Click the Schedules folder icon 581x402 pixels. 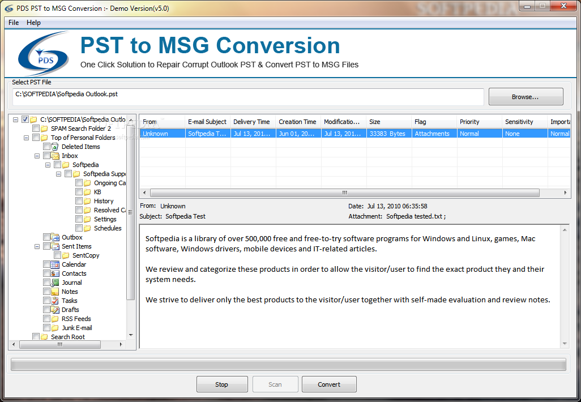(x=87, y=228)
